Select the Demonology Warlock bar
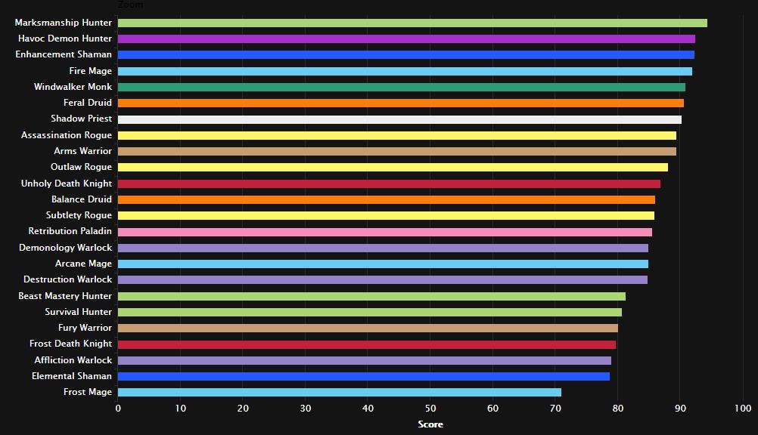The width and height of the screenshot is (758, 435). tap(383, 248)
